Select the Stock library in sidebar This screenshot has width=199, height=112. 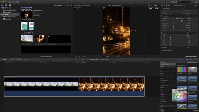point(10,15)
